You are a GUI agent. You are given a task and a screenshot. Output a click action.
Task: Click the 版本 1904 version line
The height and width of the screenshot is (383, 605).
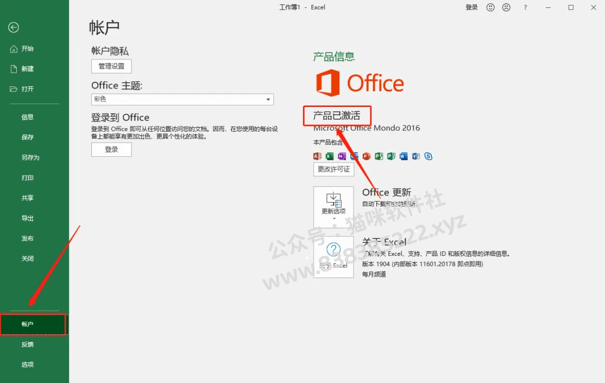coord(422,264)
